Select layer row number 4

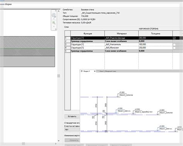pos(68,48)
